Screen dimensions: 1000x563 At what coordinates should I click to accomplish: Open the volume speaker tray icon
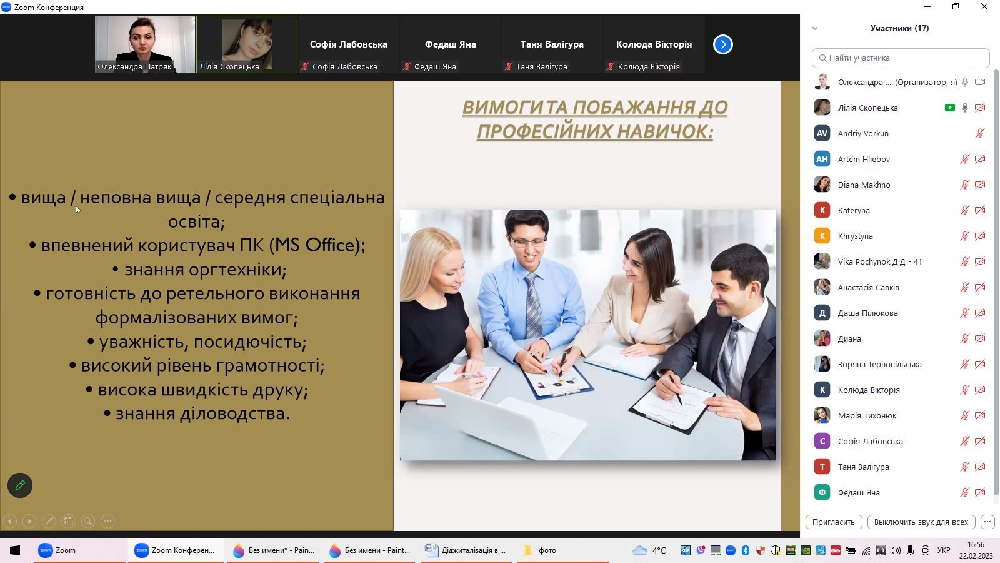tap(896, 550)
